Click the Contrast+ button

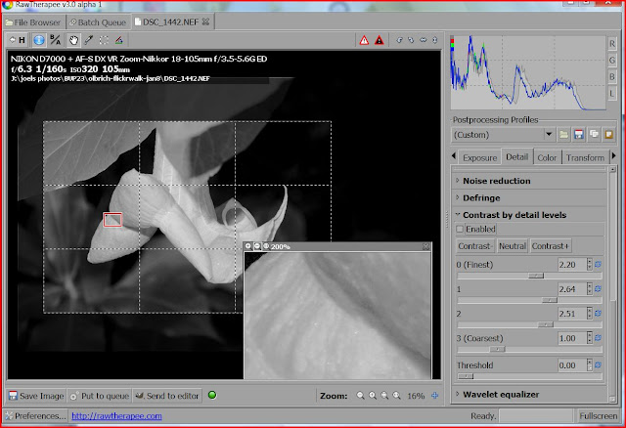[551, 246]
